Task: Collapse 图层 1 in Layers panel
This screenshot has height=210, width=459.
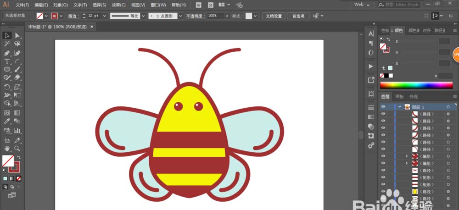Action: 400,107
